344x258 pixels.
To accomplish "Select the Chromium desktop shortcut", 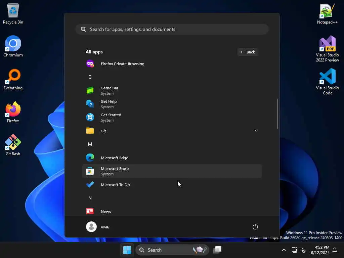I will click(13, 46).
